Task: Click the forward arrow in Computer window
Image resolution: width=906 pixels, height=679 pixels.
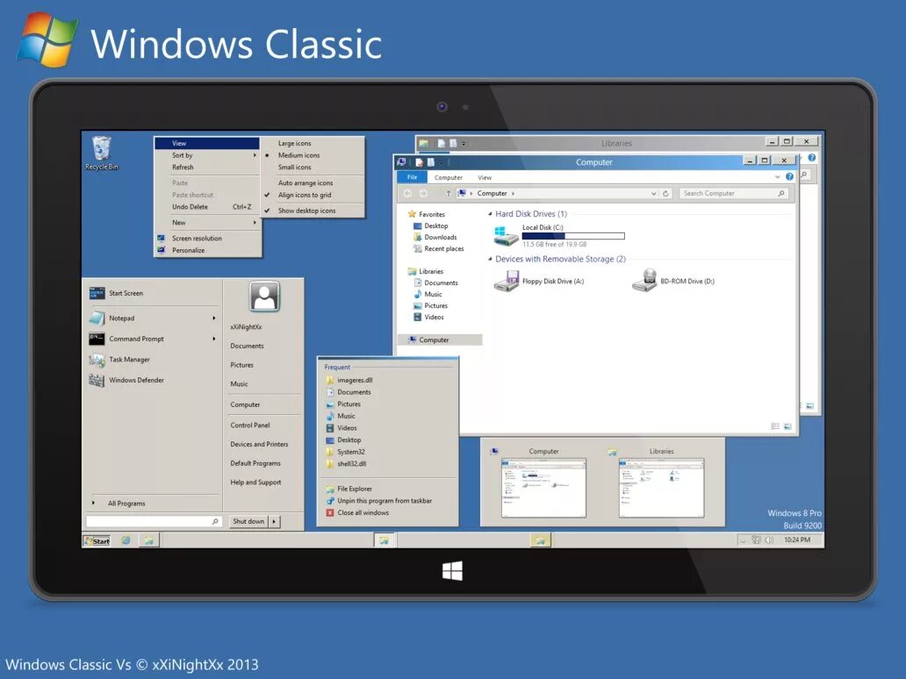Action: [x=423, y=193]
